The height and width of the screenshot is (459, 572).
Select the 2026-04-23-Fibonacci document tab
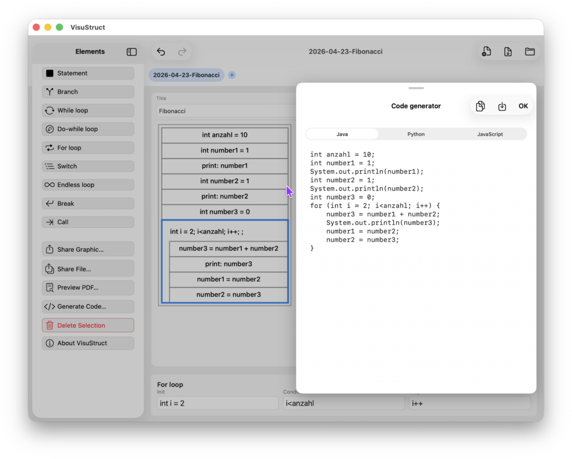click(x=187, y=75)
